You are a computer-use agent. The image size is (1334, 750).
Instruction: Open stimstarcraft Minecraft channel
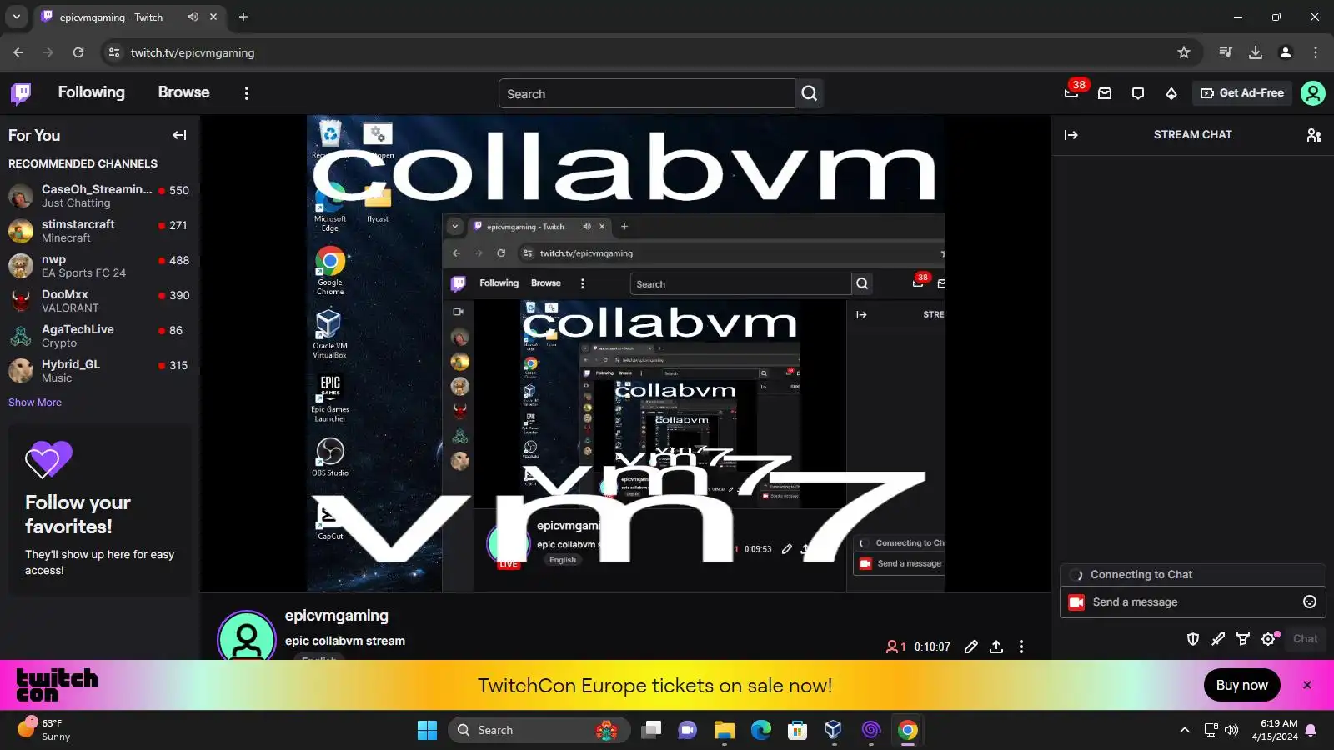(x=99, y=231)
